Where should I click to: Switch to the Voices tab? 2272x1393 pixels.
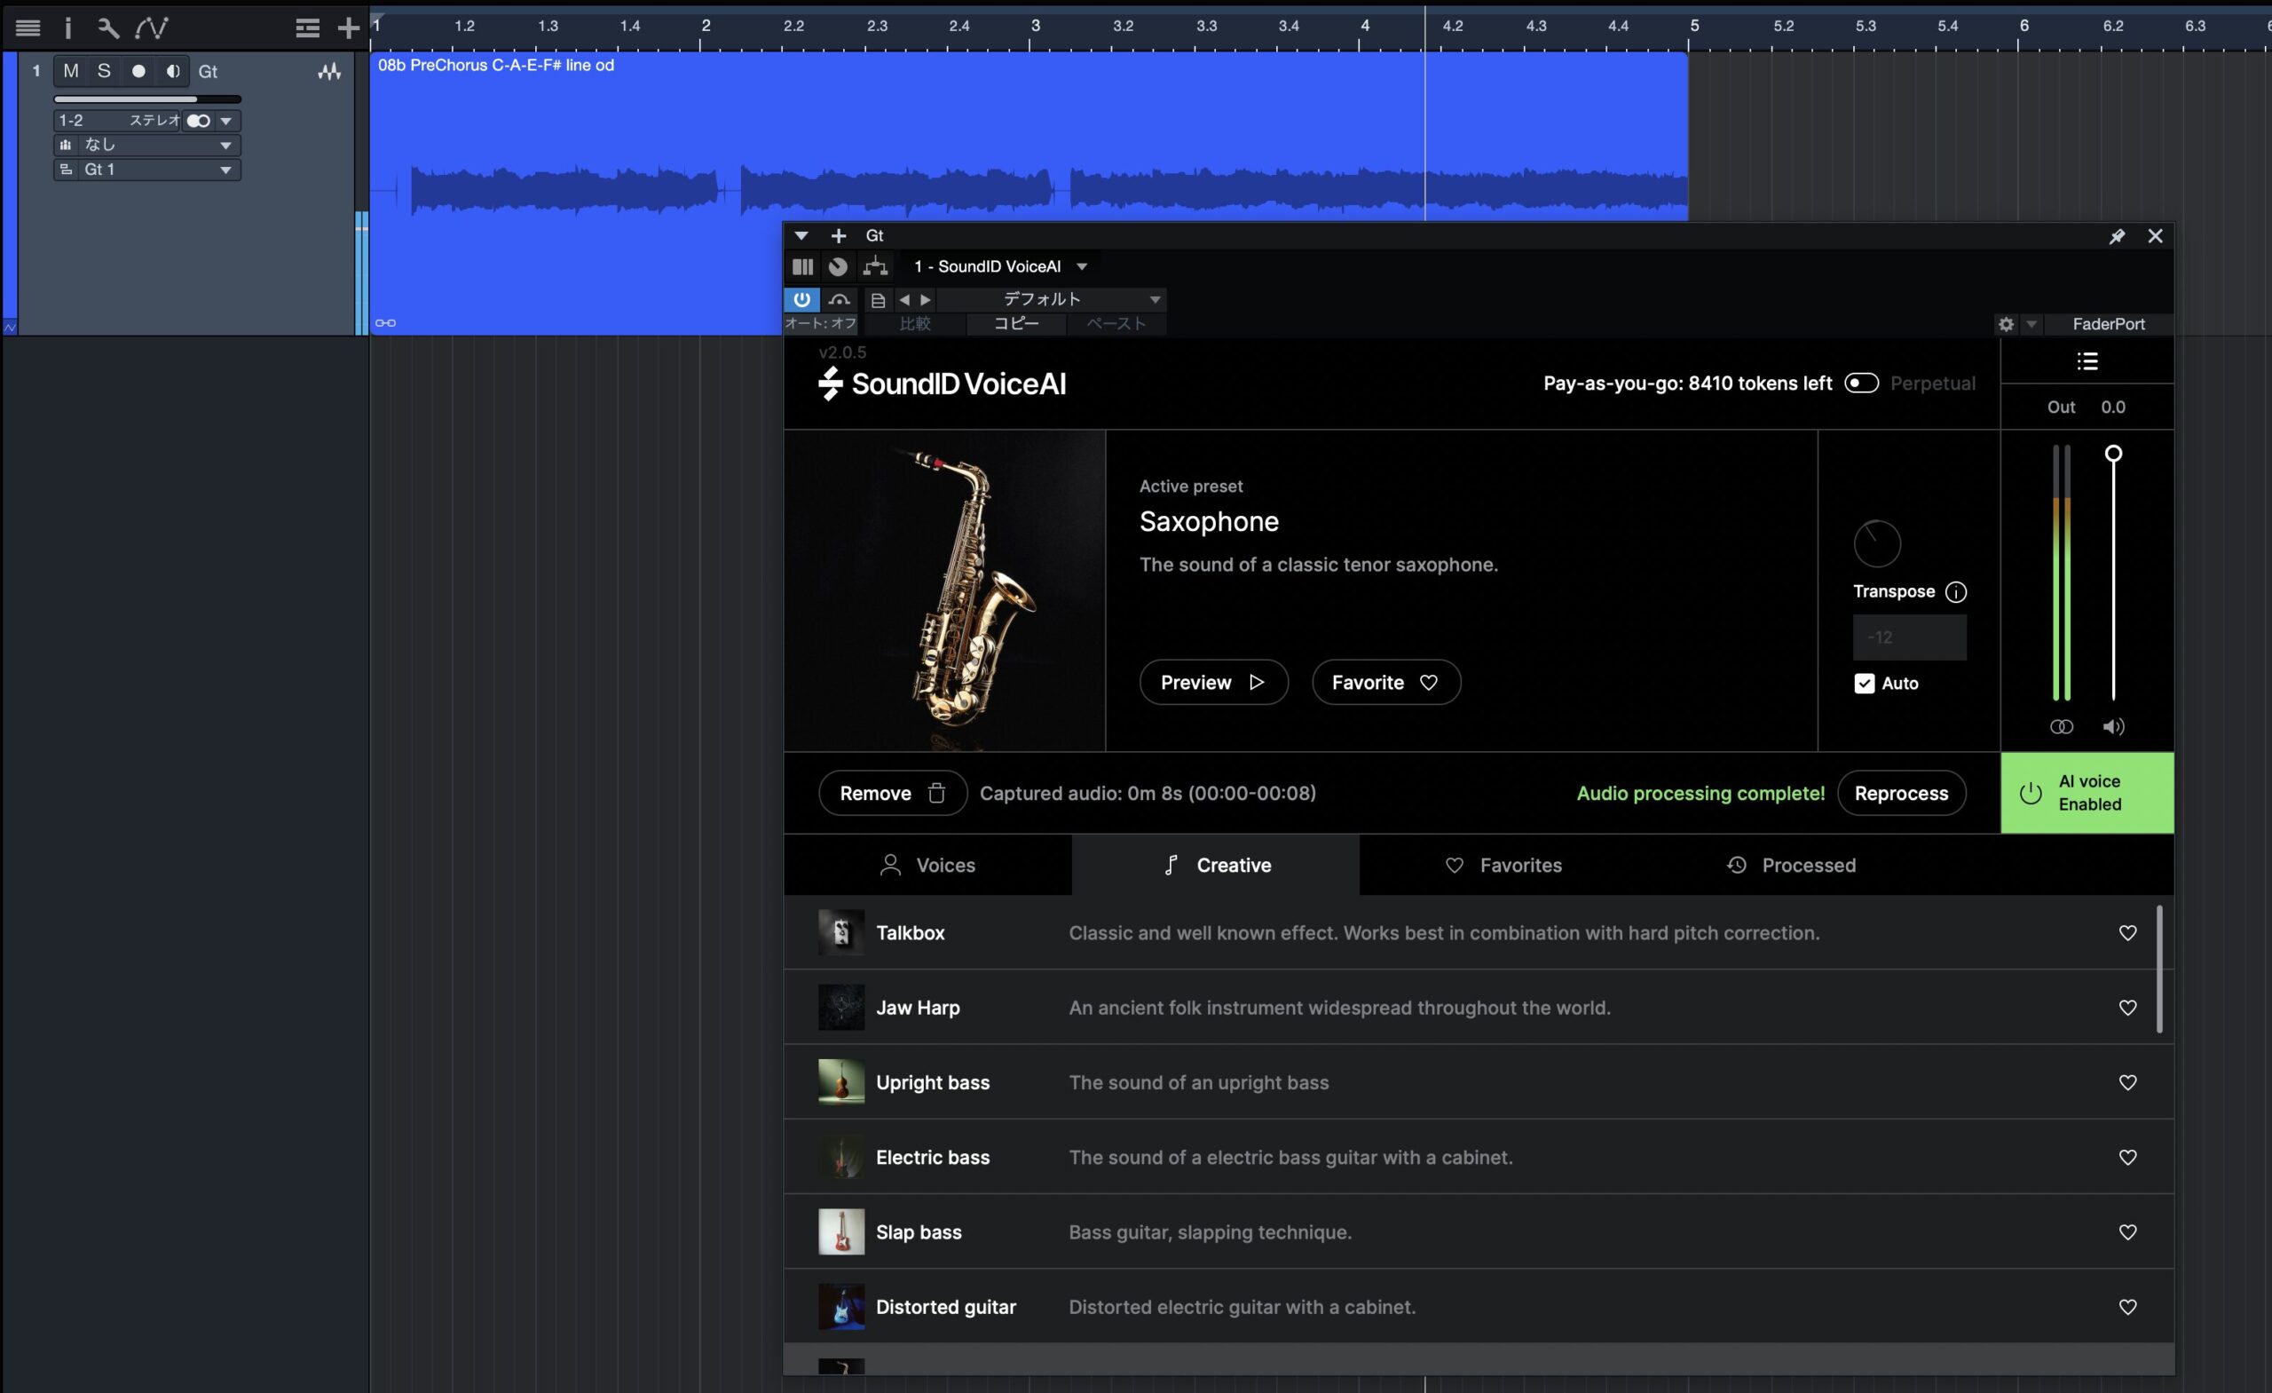927,866
